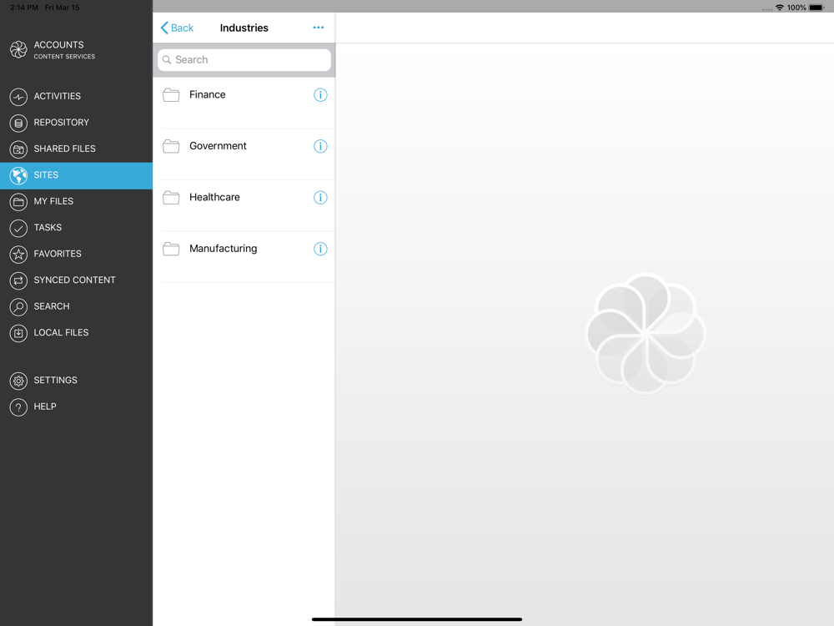This screenshot has width=834, height=626.
Task: Open the Settings menu item
Action: pyautogui.click(x=76, y=380)
